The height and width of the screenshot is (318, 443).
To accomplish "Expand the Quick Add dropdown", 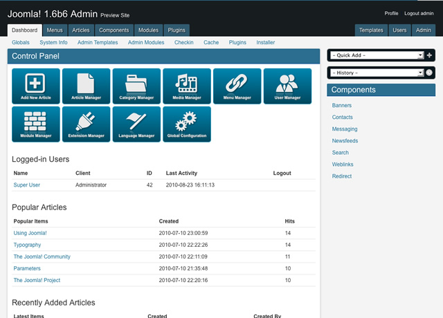I will [377, 55].
